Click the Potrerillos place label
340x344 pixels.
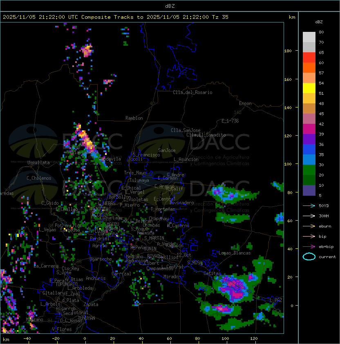click(68, 226)
